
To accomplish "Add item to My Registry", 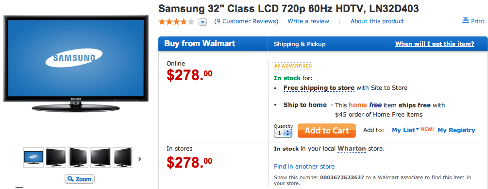I will pyautogui.click(x=456, y=130).
